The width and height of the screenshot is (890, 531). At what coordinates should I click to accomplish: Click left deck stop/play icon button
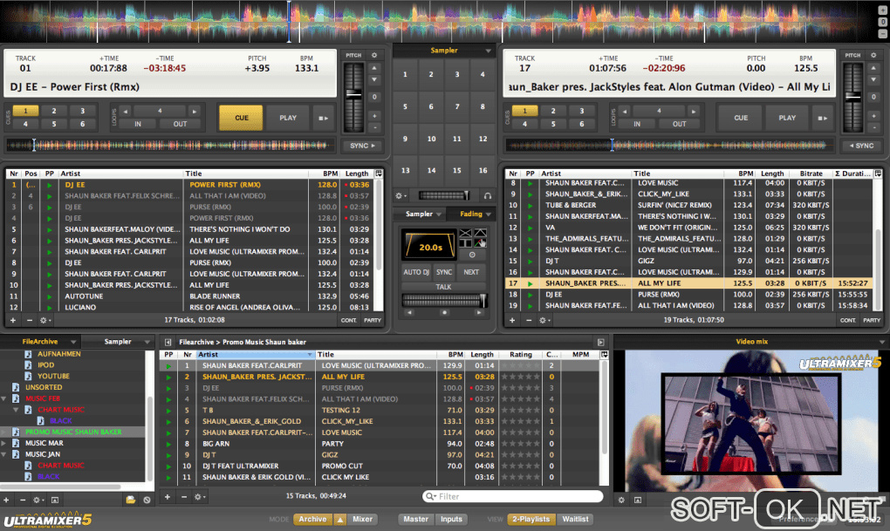(323, 118)
